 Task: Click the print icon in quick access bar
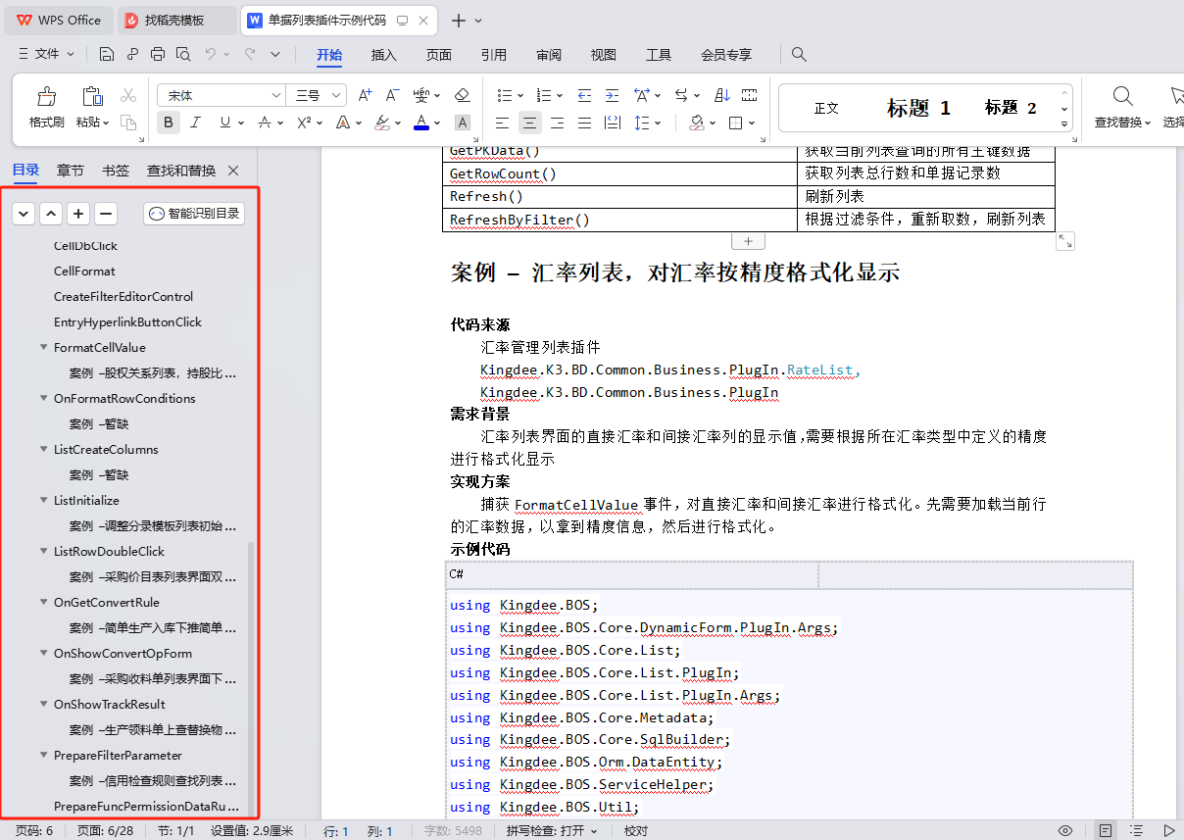(157, 54)
